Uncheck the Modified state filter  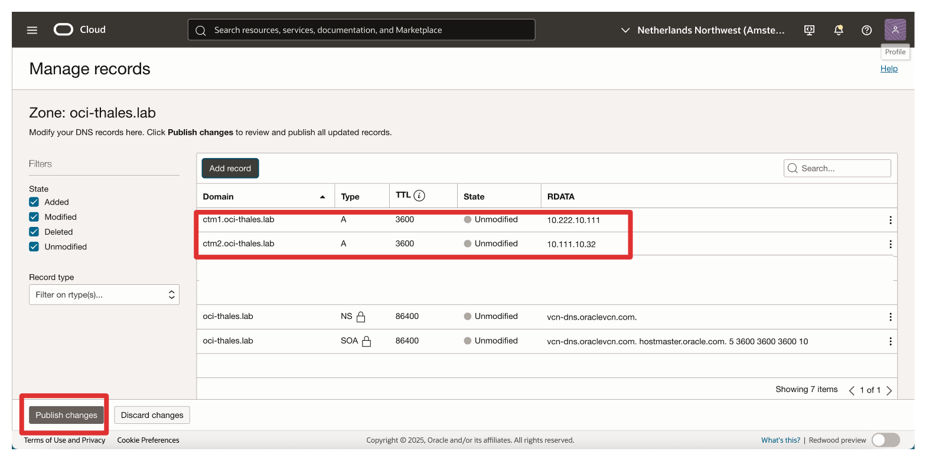(x=34, y=217)
